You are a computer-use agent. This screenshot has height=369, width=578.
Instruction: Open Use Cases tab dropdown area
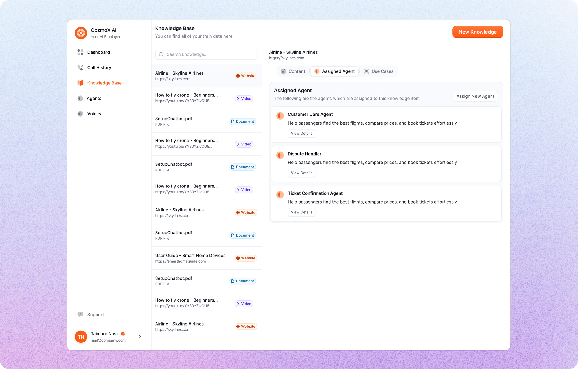379,71
